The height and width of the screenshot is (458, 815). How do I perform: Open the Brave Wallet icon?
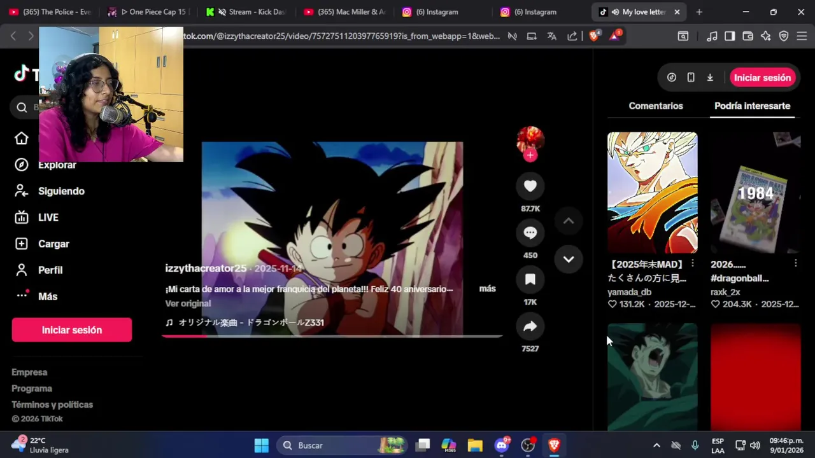748,36
